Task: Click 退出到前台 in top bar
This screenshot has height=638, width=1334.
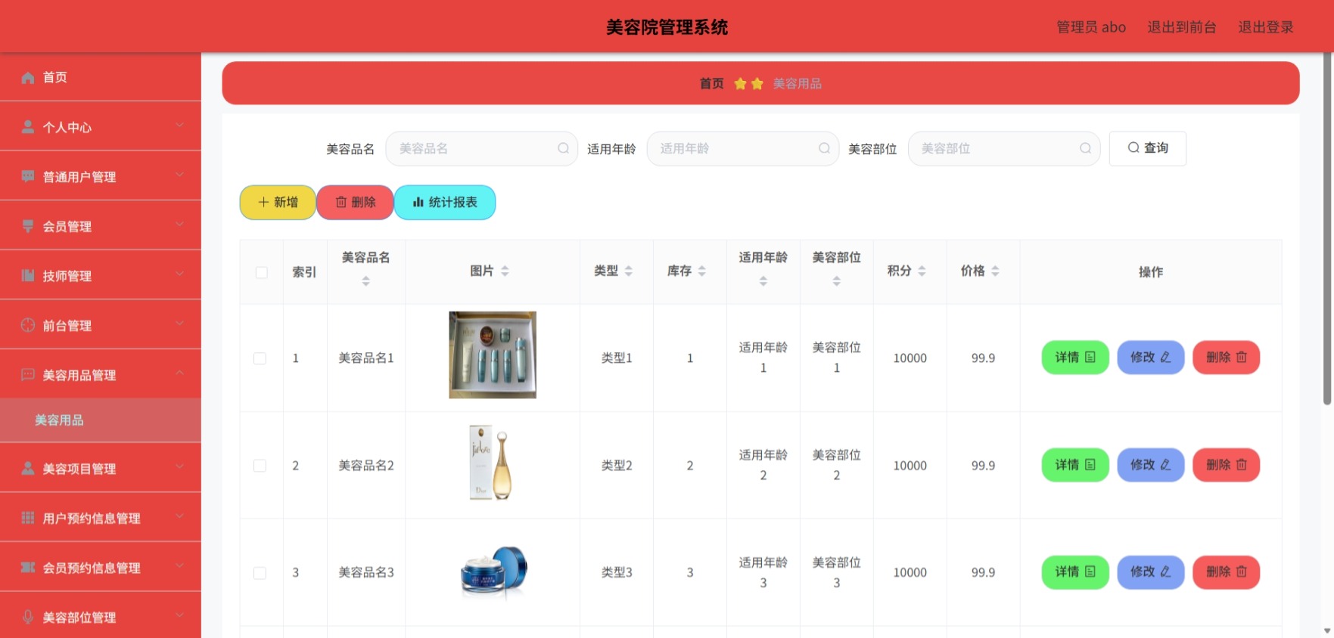Action: coord(1181,27)
